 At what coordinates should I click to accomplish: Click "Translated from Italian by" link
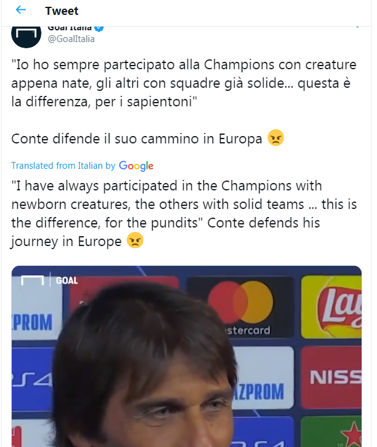click(64, 166)
